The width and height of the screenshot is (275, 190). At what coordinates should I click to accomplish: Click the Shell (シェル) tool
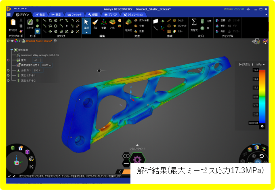click(178, 20)
